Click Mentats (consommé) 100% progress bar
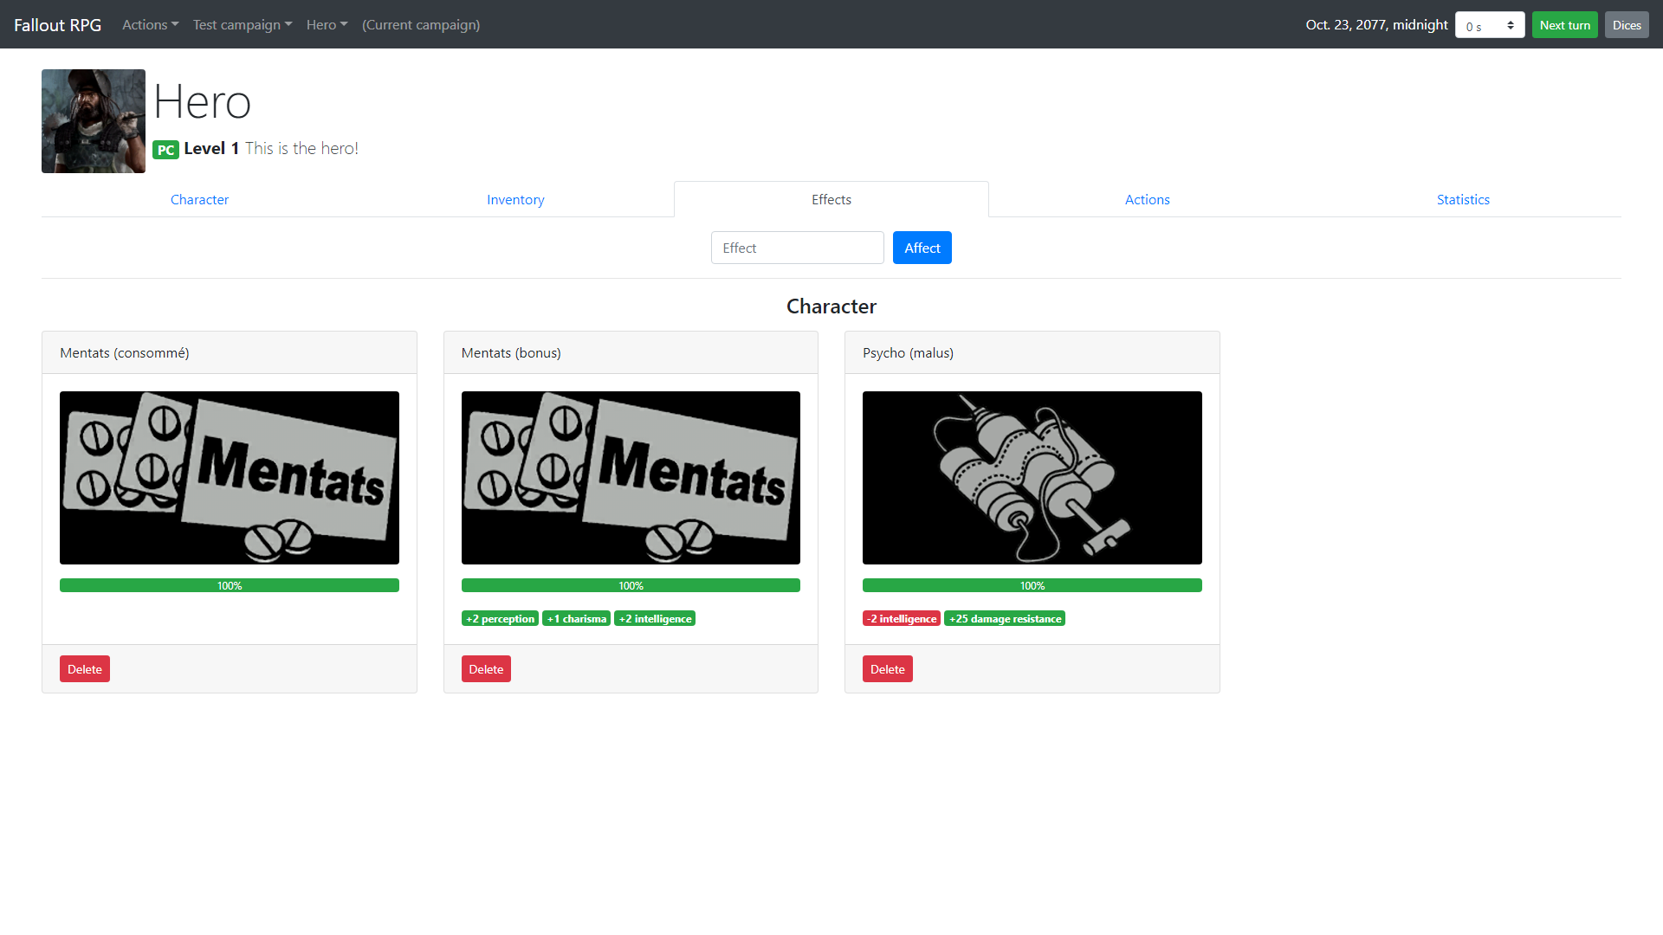Screen dimensions: 1663x935 click(x=230, y=585)
